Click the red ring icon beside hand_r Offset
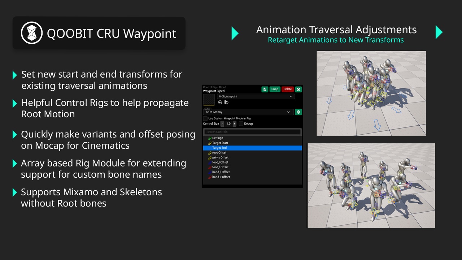Image resolution: width=462 pixels, height=260 pixels. [210, 177]
